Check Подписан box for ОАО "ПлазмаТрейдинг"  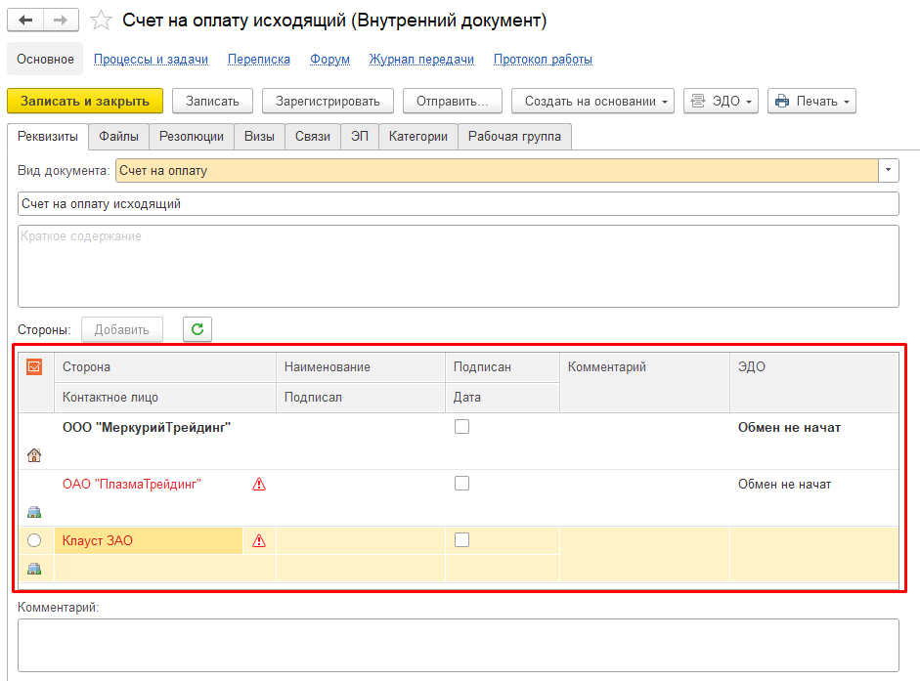coord(462,484)
